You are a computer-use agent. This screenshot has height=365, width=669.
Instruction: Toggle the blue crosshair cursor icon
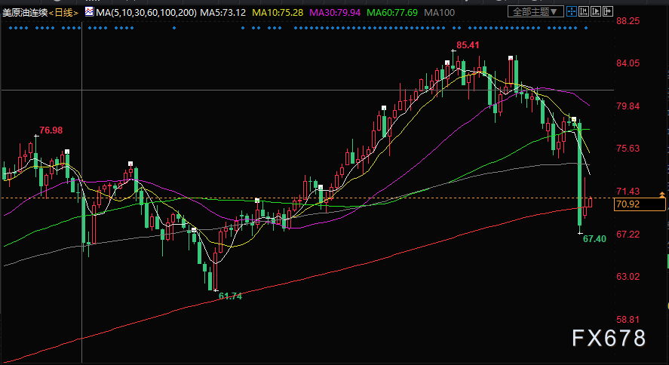572,11
